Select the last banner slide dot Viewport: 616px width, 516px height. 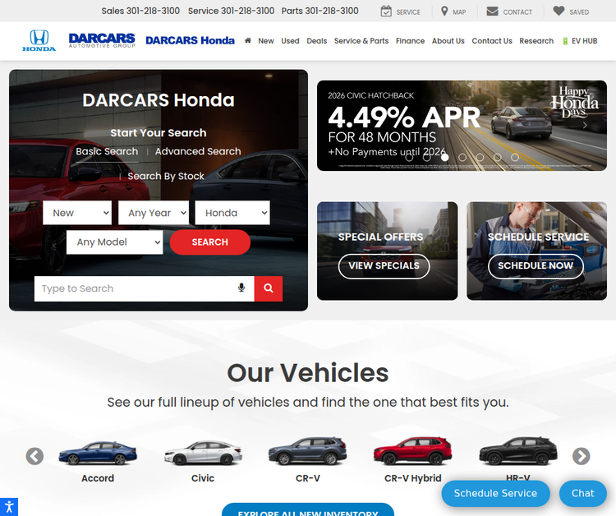tap(515, 157)
